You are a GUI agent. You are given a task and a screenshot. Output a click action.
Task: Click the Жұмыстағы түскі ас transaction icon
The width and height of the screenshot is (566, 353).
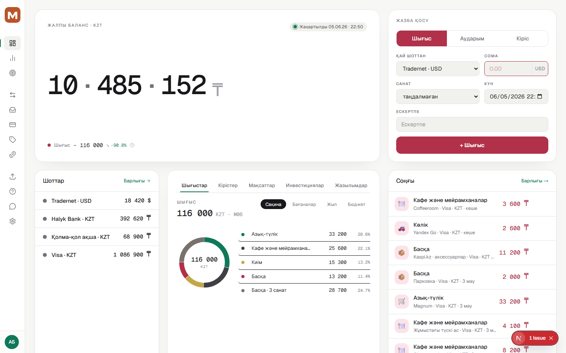click(401, 326)
